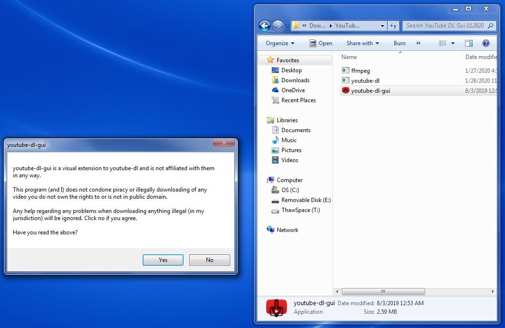Open the view options dropdown arrow

point(453,43)
